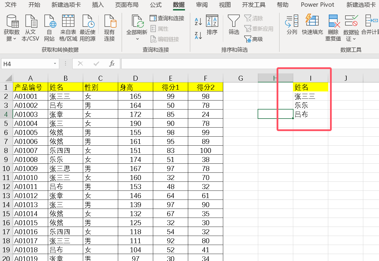Viewport: 379px width, 261px height.
Task: Click the 产品编号 header cell
Action: coord(30,87)
